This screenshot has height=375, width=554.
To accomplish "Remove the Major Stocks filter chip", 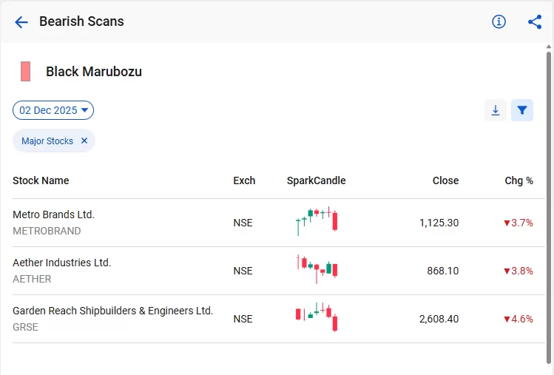I will click(x=84, y=141).
